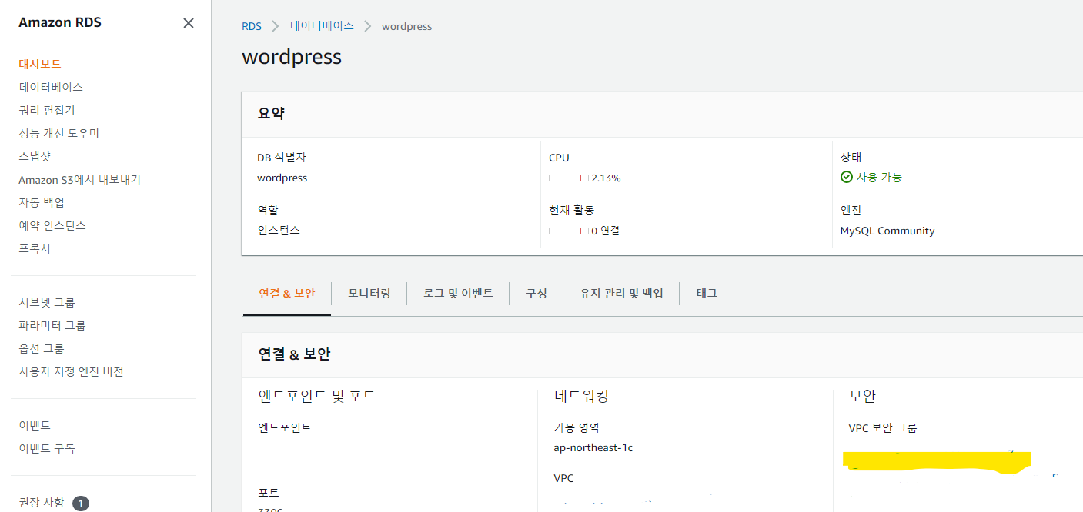The height and width of the screenshot is (512, 1083).
Task: Go to 데이터베이스 in the sidebar
Action: (x=51, y=87)
